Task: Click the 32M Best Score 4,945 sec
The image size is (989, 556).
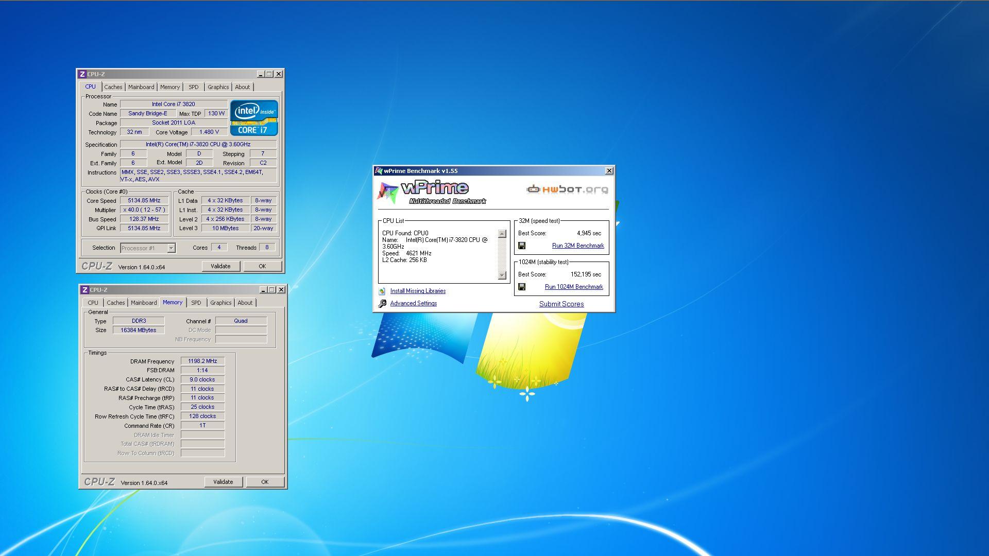Action: tap(589, 234)
